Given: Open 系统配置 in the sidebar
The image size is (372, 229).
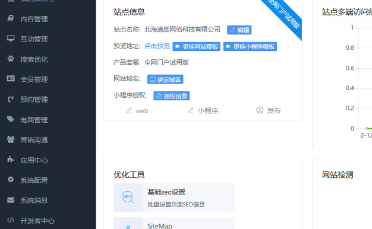Looking at the screenshot, I should 34,180.
